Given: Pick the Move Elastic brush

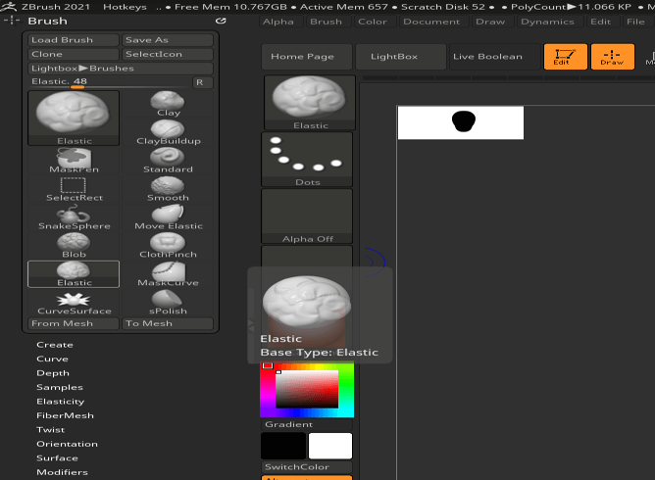Looking at the screenshot, I should coord(169,216).
